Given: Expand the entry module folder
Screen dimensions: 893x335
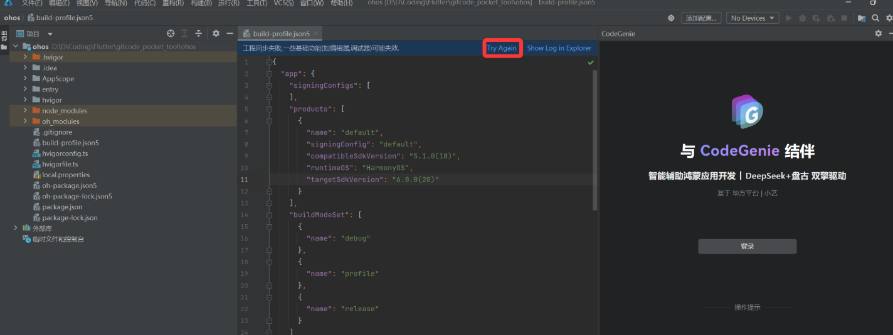Looking at the screenshot, I should (x=25, y=89).
